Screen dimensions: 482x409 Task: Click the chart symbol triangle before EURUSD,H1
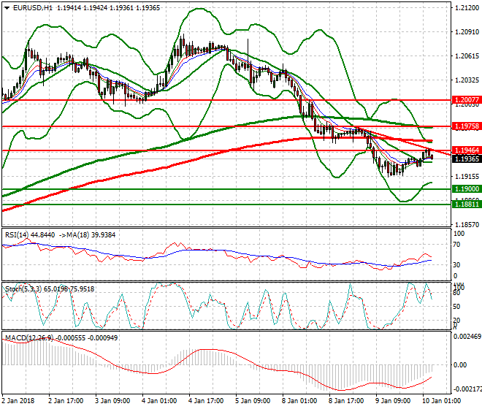4,7
